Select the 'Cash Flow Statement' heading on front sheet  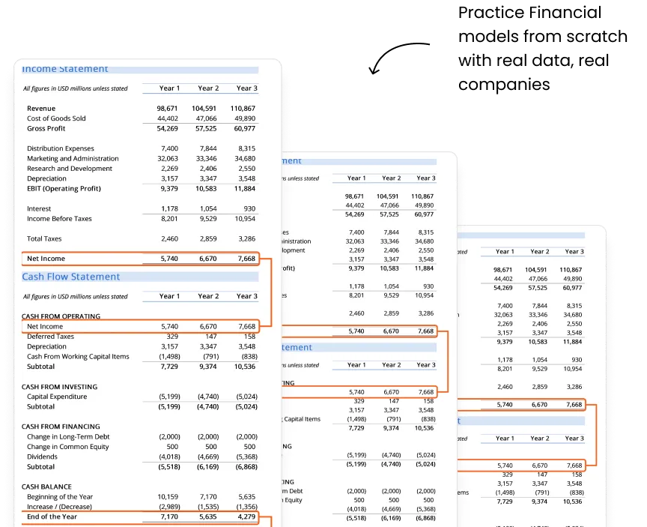click(x=71, y=277)
